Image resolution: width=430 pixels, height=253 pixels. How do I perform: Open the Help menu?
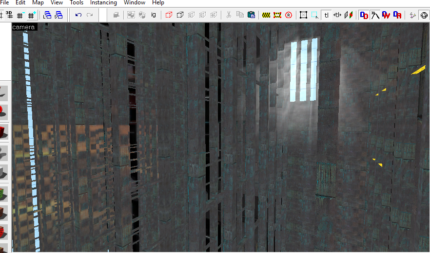point(158,3)
